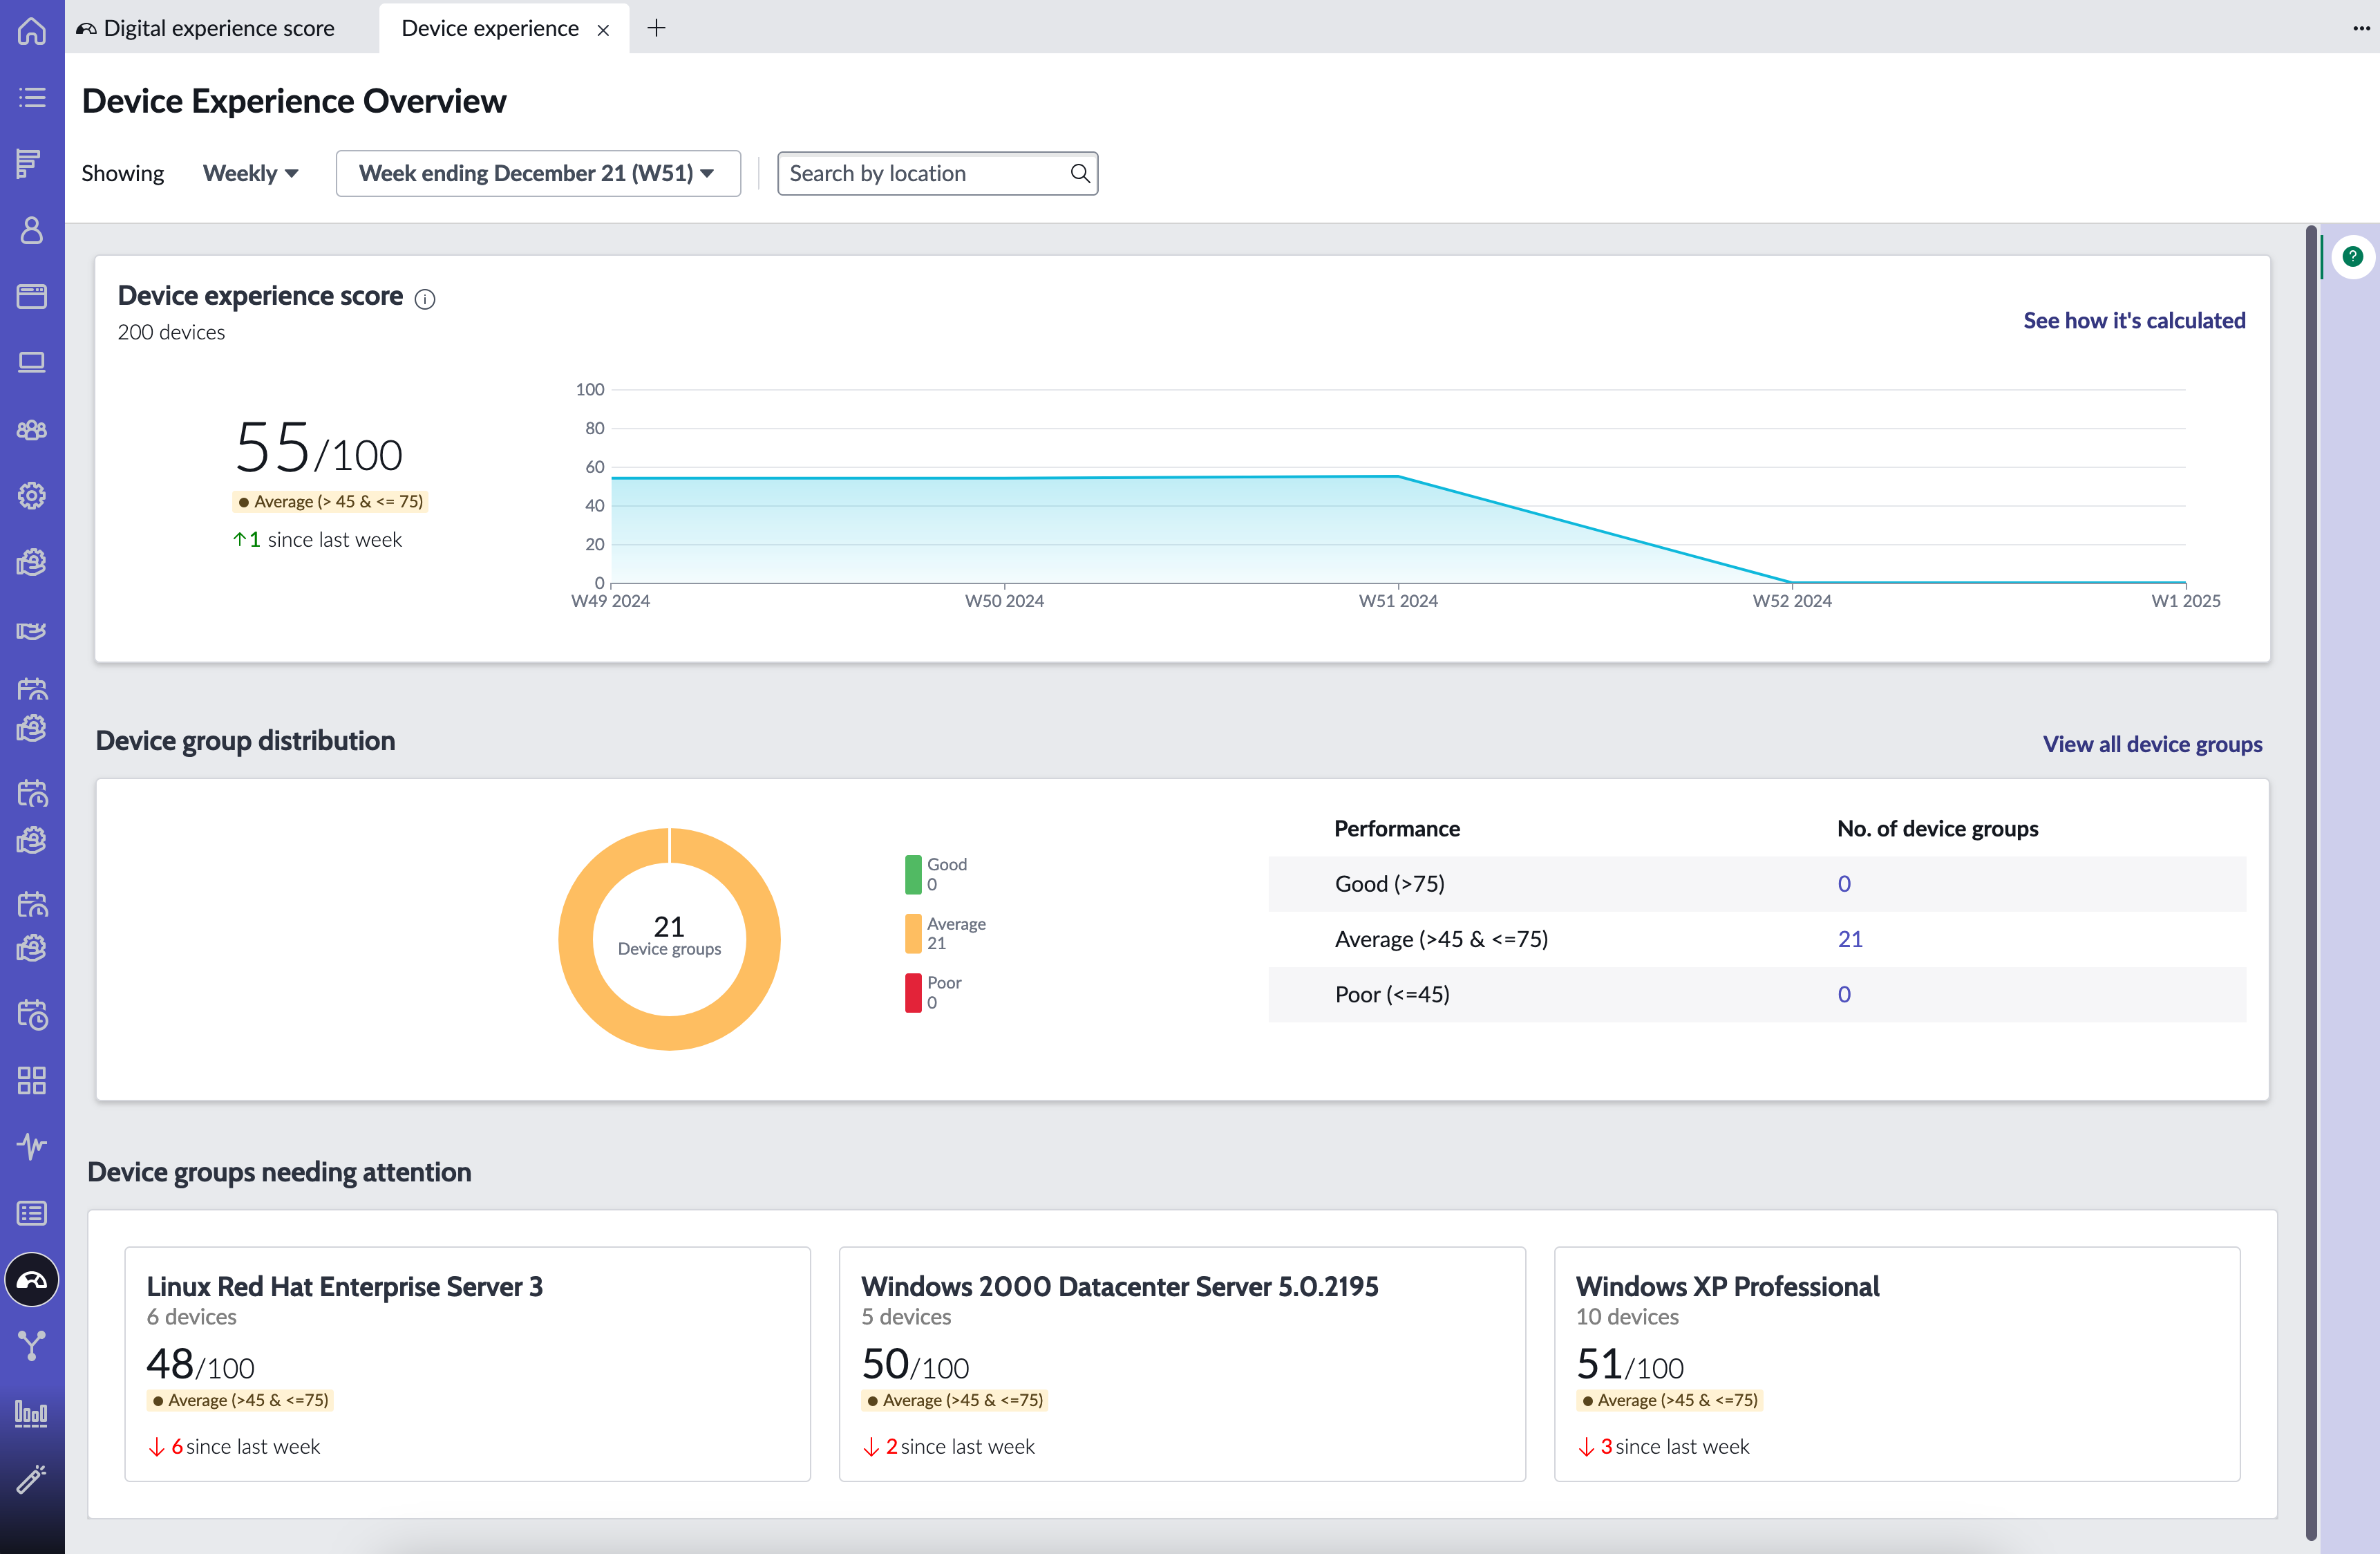Open the laptop devices sidebar icon
Image resolution: width=2380 pixels, height=1554 pixels.
(32, 362)
